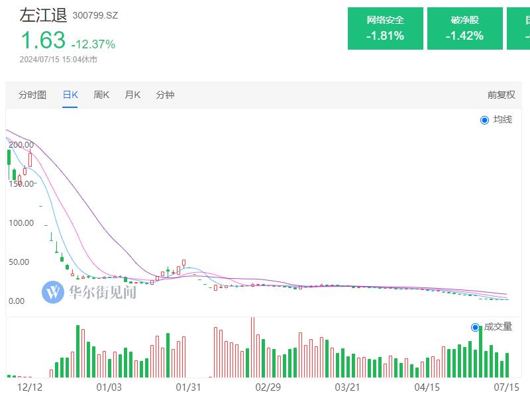Select the 12/12 date marker on axis
530x396 pixels.
pos(28,386)
